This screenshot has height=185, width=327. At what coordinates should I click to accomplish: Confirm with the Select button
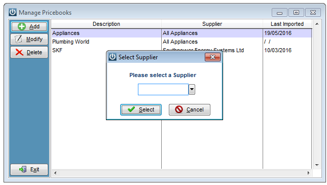point(141,109)
